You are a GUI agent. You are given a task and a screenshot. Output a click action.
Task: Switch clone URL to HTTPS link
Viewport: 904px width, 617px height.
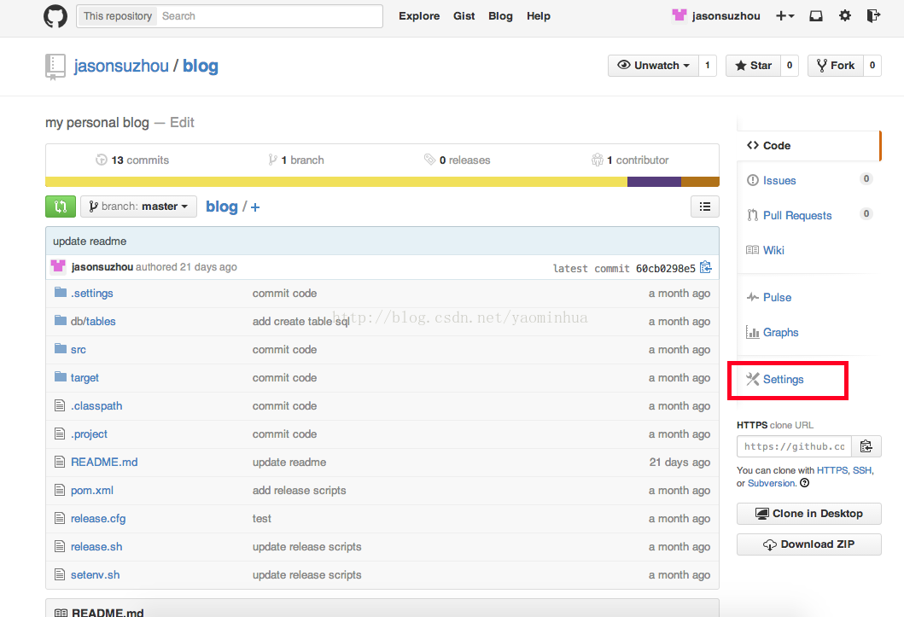[x=832, y=471]
